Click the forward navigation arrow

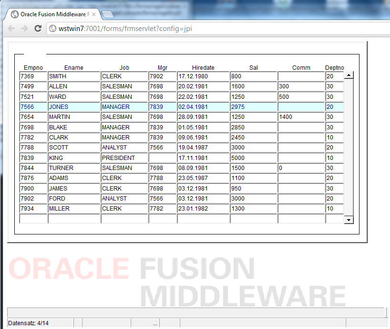(x=24, y=28)
